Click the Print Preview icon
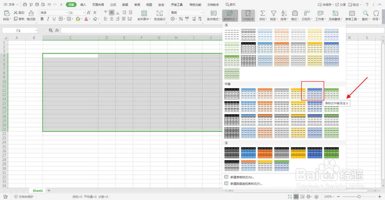The width and height of the screenshot is (385, 200). click(x=43, y=4)
